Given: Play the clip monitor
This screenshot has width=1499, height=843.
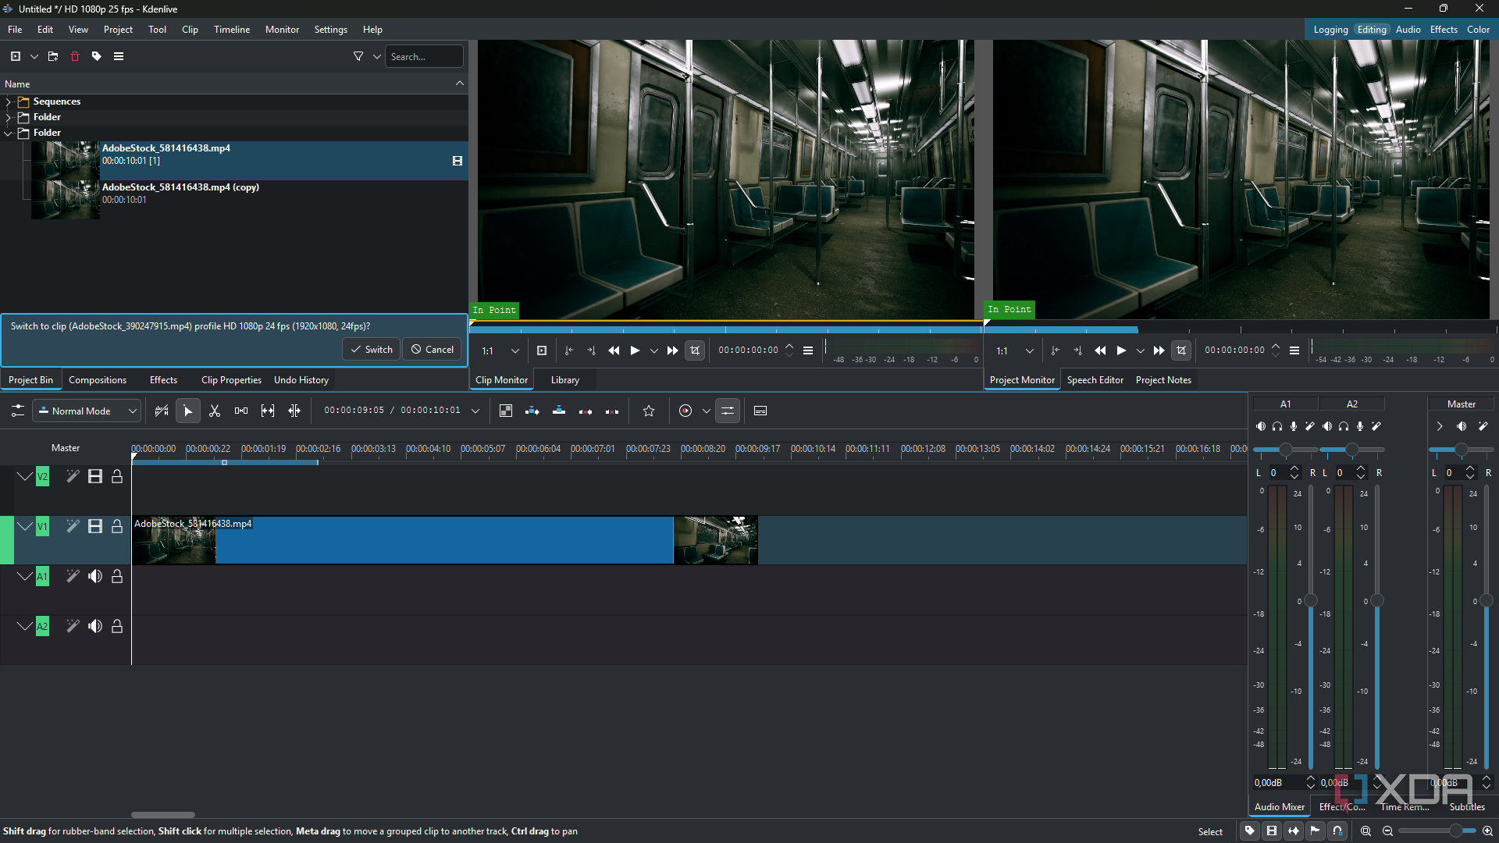Looking at the screenshot, I should pyautogui.click(x=636, y=351).
